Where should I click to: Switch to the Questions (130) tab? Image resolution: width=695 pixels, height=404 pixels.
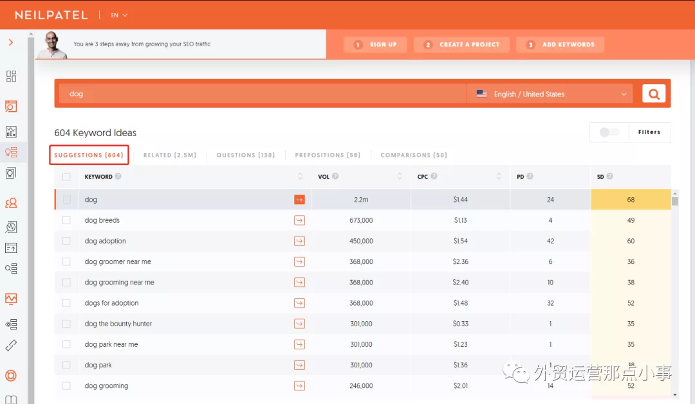click(x=245, y=155)
